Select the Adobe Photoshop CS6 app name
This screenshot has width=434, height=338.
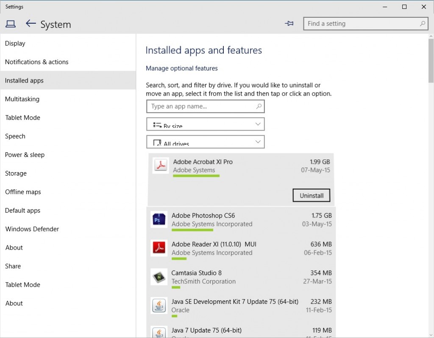point(203,216)
